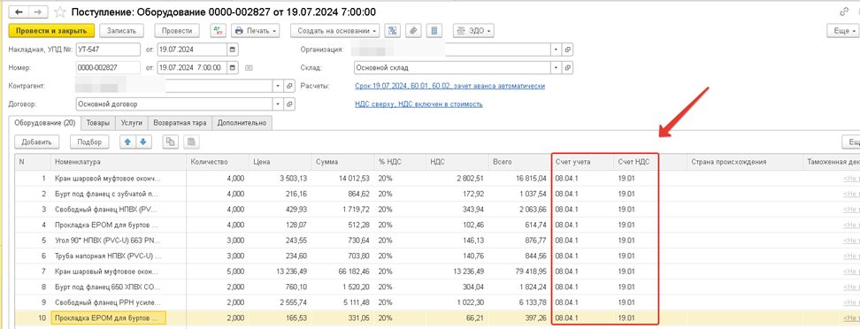This screenshot has height=329, width=860.
Task: Expand the ЭДО dropdown menu
Action: click(x=473, y=31)
